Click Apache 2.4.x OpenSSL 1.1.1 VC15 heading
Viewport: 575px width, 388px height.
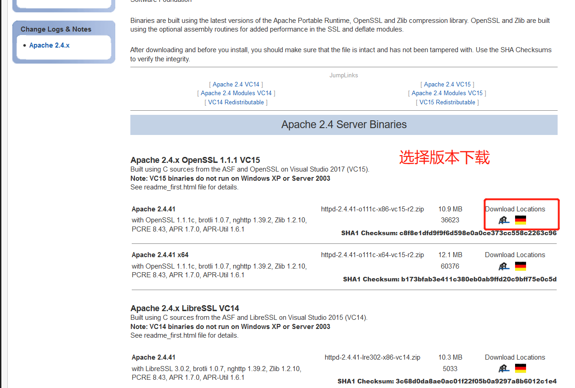pyautogui.click(x=195, y=160)
